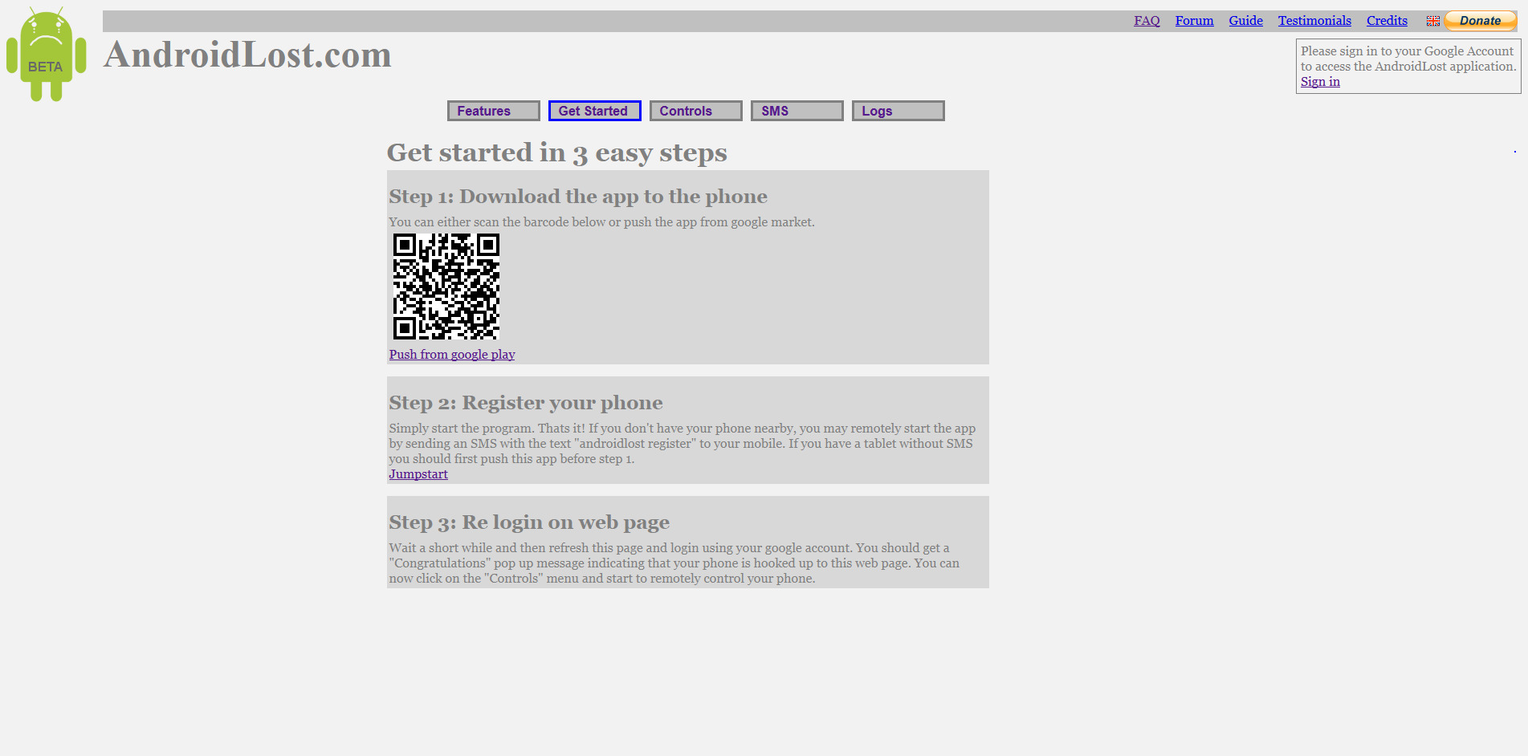The width and height of the screenshot is (1528, 756).
Task: Click the Step 1 download heading
Action: (577, 197)
